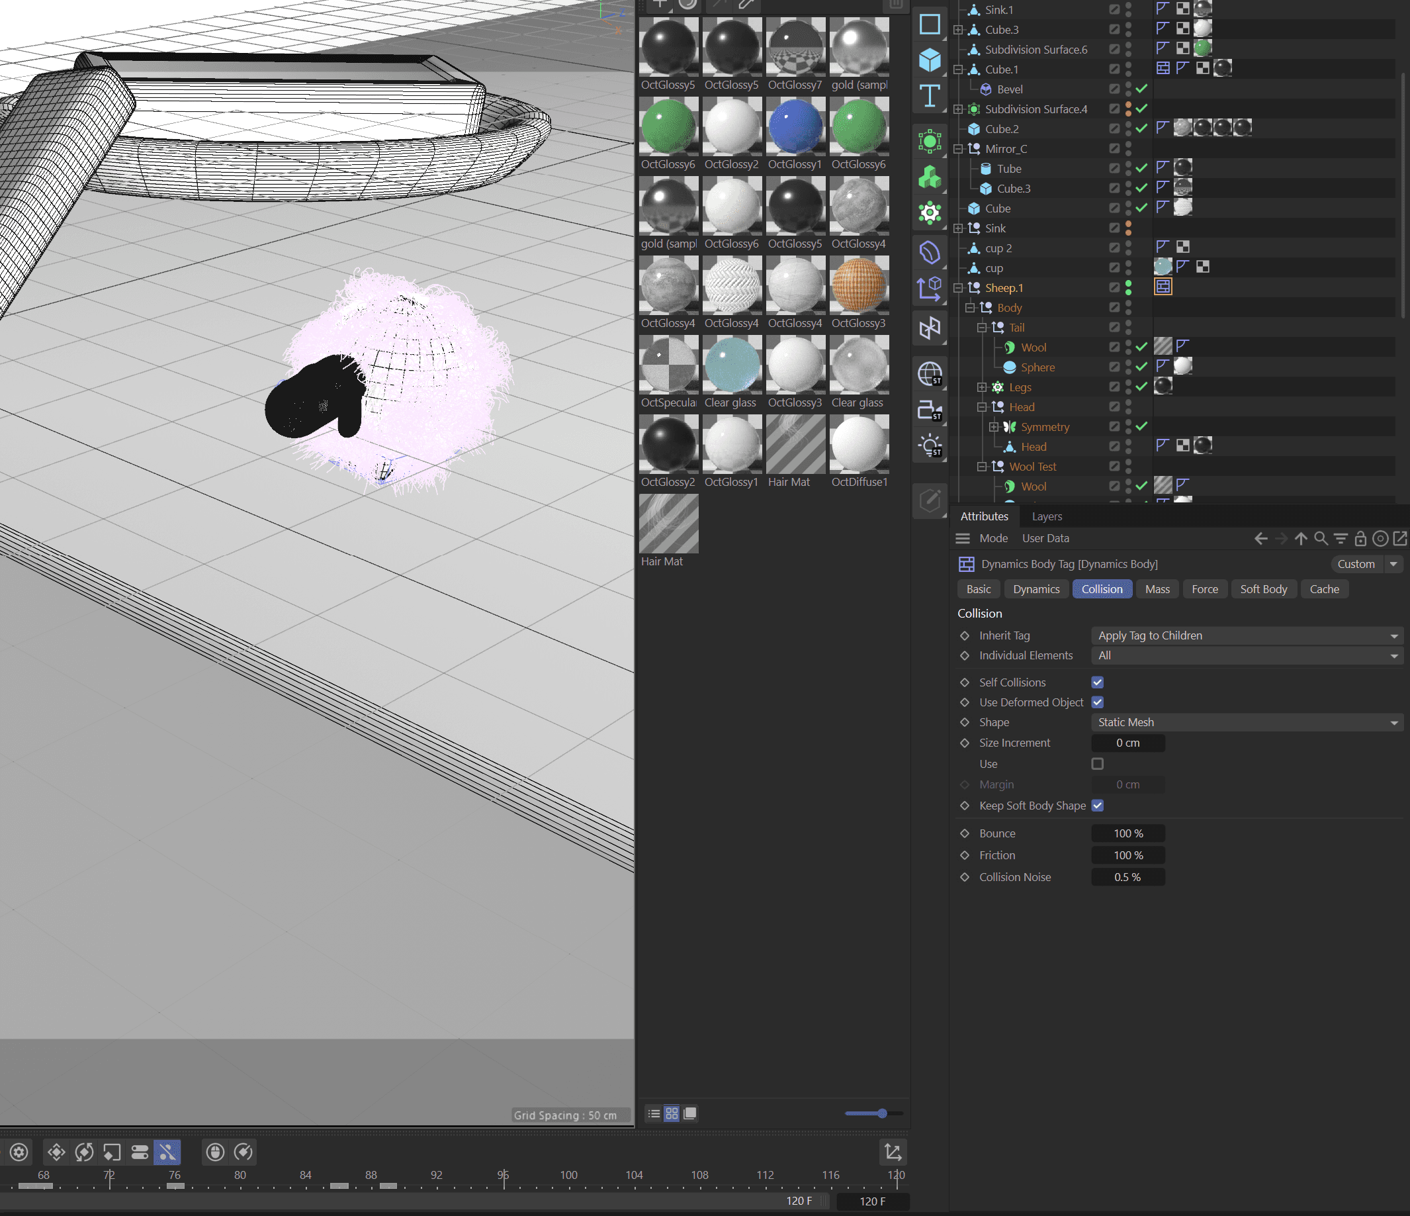
Task: Select the Cube primitive tool icon
Action: (930, 61)
